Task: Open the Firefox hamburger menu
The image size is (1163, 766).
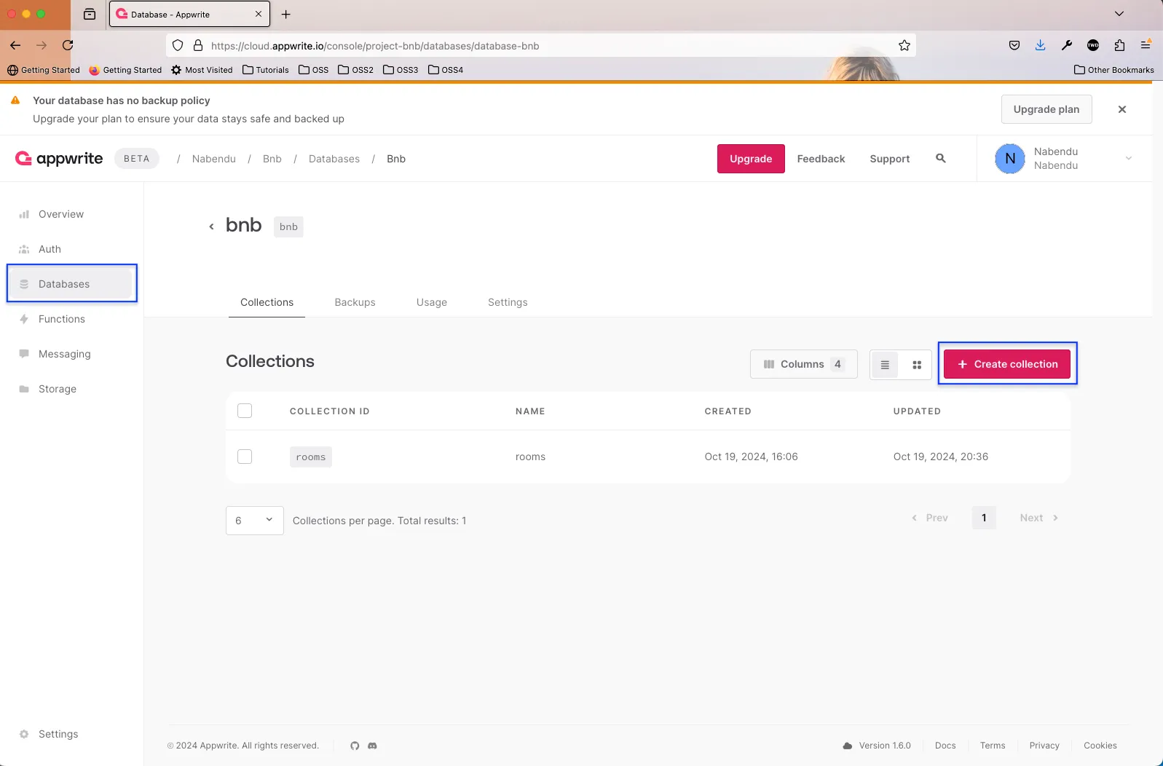Action: (x=1146, y=45)
